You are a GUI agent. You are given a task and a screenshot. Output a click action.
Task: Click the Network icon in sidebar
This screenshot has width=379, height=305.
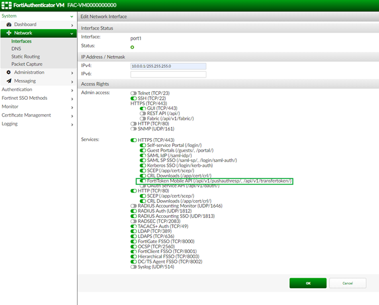[9, 33]
